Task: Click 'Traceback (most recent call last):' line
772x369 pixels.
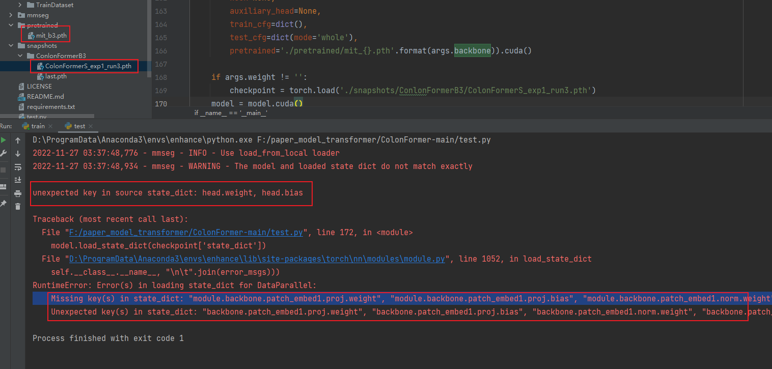Action: [x=111, y=219]
